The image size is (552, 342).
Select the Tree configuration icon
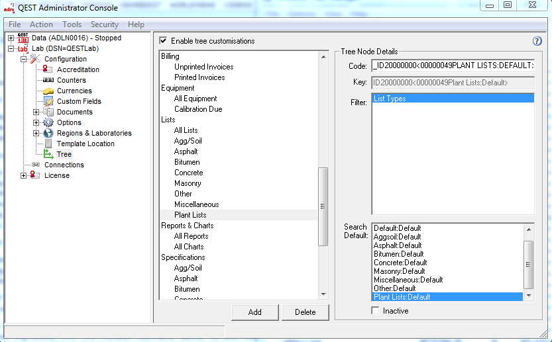(x=48, y=154)
